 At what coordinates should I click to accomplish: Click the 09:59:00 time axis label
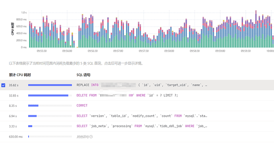click(x=220, y=51)
